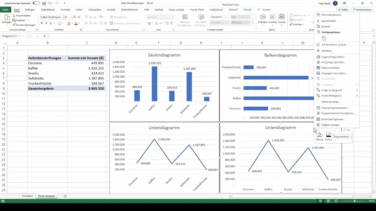Open the font name dropdown Calibri
This screenshot has height=211, width=376.
(x=62, y=17)
